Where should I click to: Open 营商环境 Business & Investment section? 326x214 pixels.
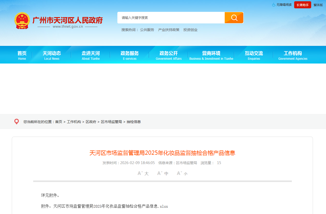211,55
